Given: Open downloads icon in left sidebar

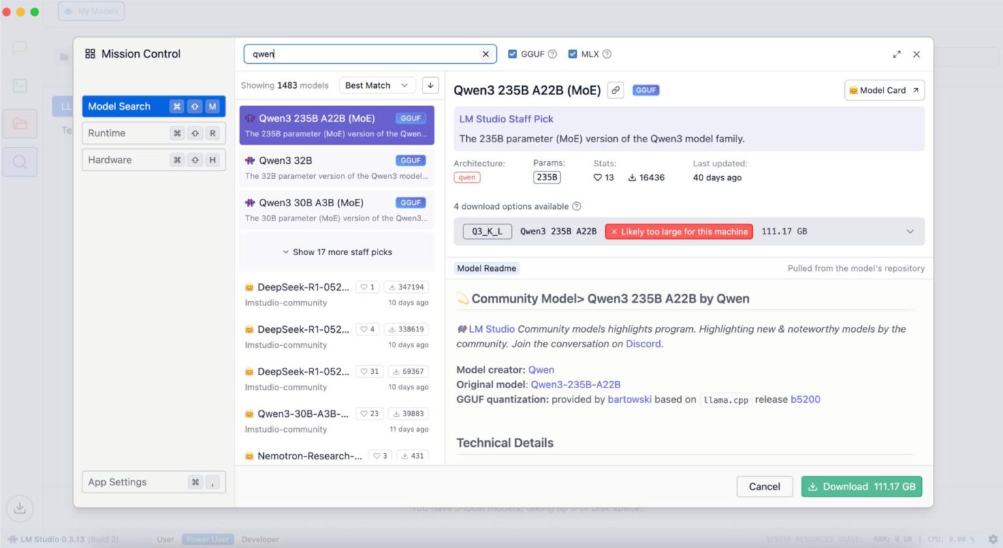Looking at the screenshot, I should [20, 508].
